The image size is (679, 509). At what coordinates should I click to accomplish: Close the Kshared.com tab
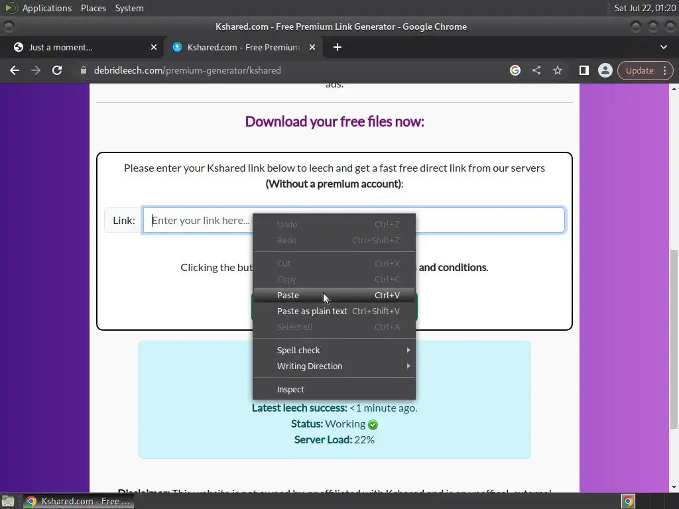pos(312,47)
